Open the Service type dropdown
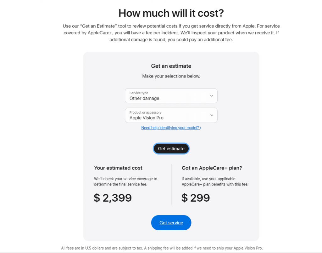 point(171,96)
